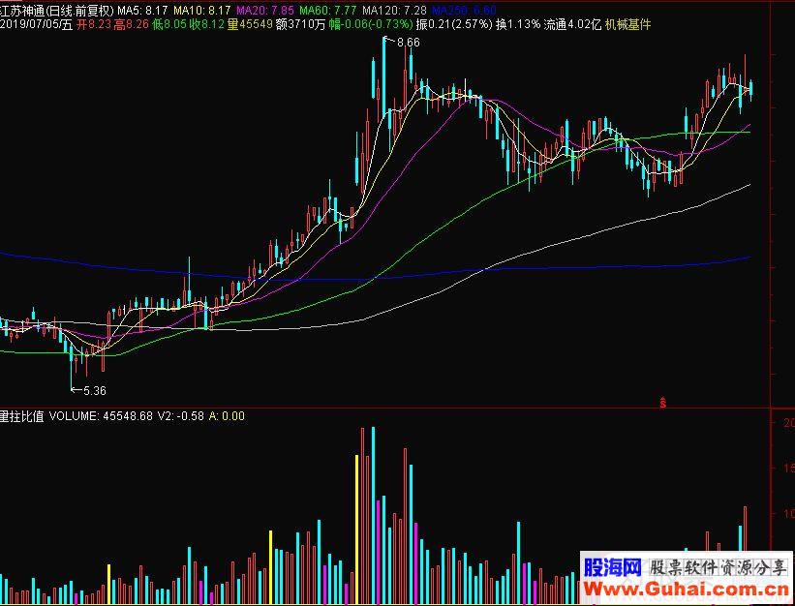
Task: Click the 量拄比值 indicator name
Action: click(22, 416)
